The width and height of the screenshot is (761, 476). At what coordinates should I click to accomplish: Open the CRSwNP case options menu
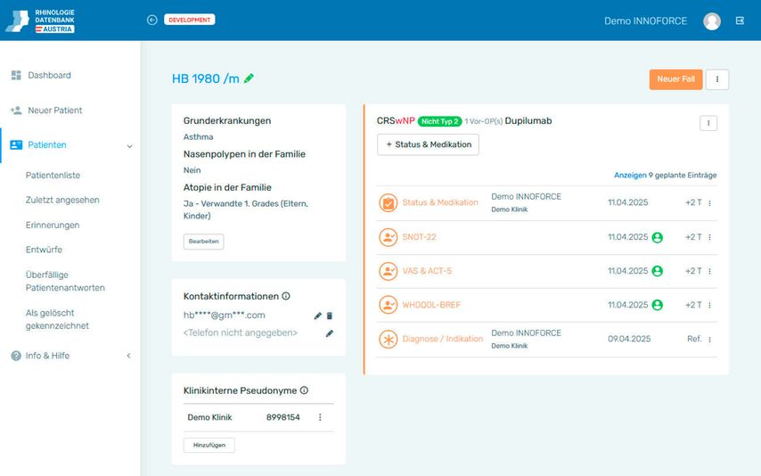point(708,123)
